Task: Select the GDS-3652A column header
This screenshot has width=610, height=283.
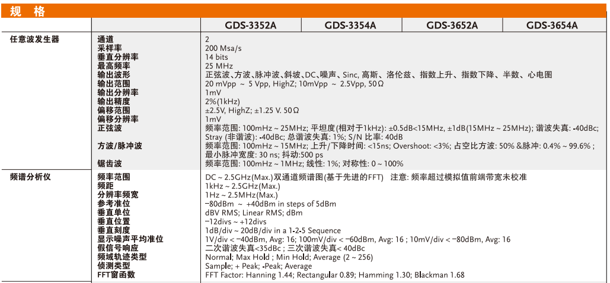Action: (x=452, y=25)
